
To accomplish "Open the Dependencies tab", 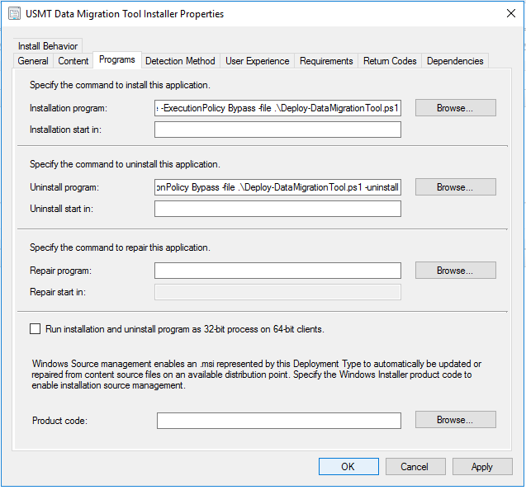I will 455,61.
